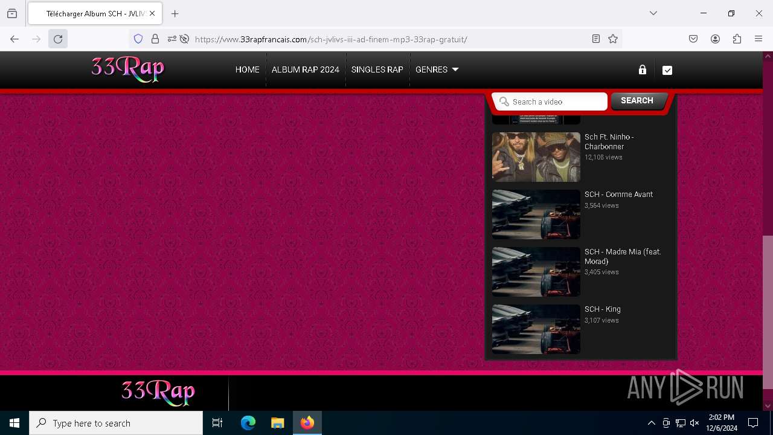Screen dimensions: 773x435
Task: Open SCH - Madre Mia (feat. Morad) link
Action: click(x=623, y=256)
